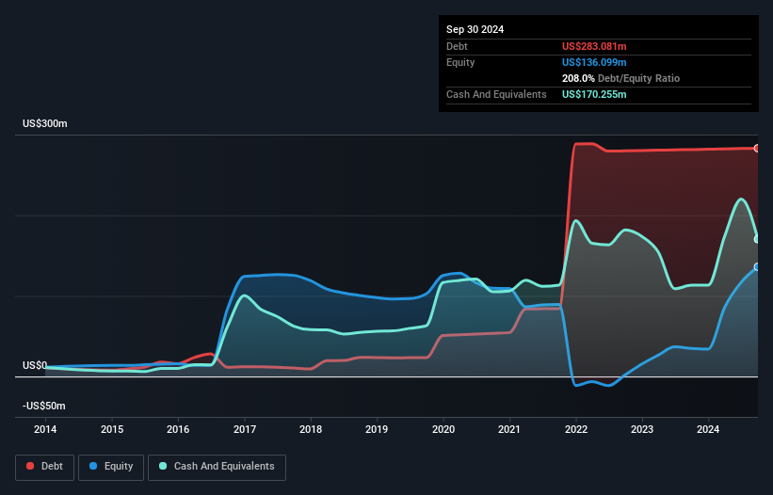Toggle the Debt series legend button
773x495 pixels.
point(45,467)
